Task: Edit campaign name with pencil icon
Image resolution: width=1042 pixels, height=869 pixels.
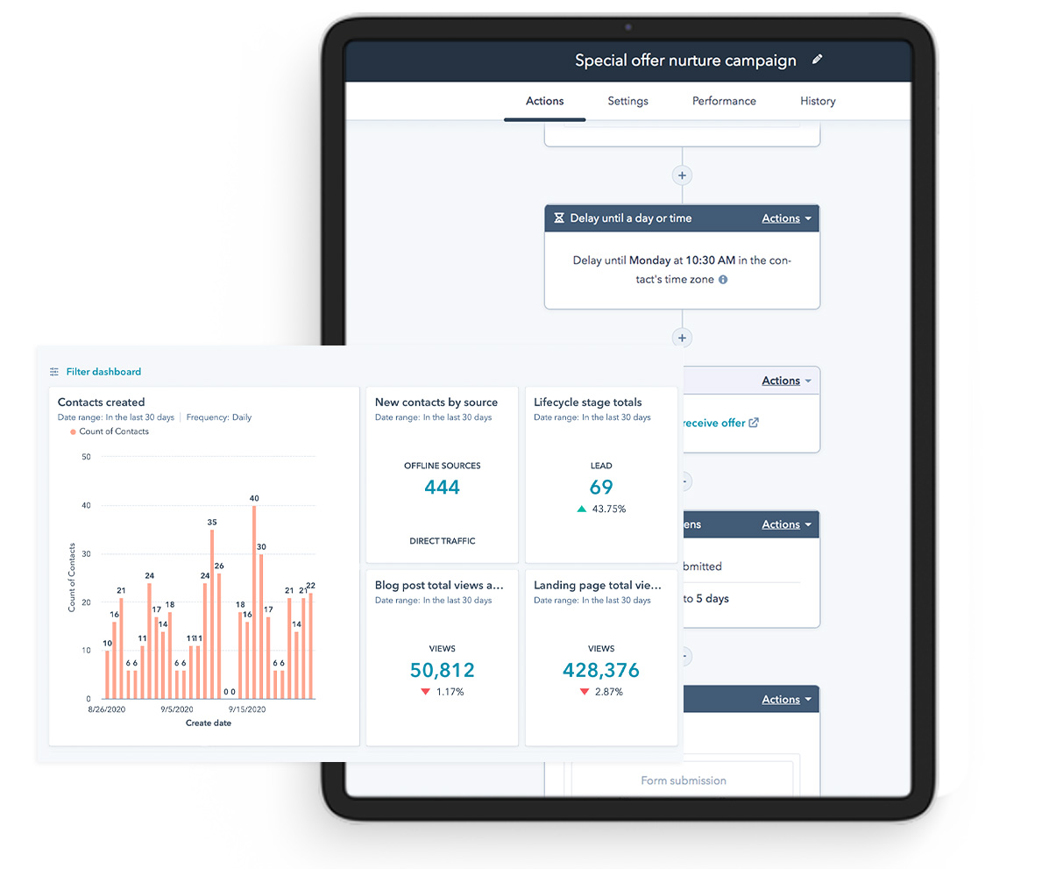Action: pos(818,60)
